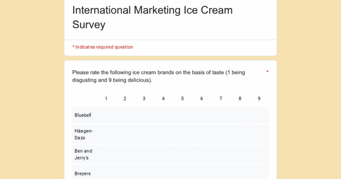The height and width of the screenshot is (179, 341).
Task: Mark Breyers with a 2 rating
Action: coord(125,173)
